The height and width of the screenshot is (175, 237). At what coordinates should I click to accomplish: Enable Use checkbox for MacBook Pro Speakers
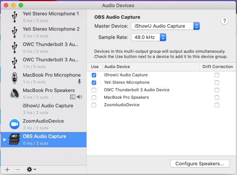click(94, 98)
